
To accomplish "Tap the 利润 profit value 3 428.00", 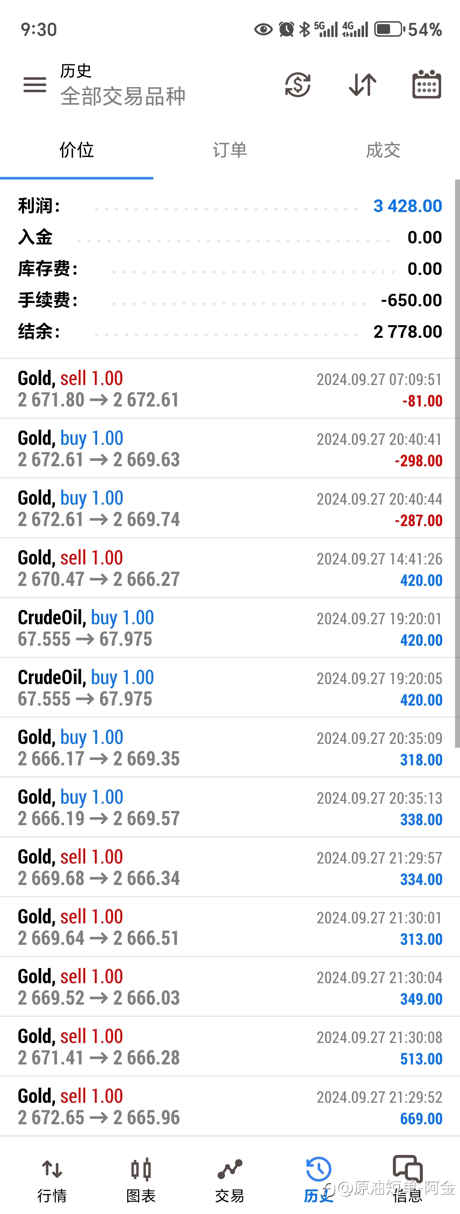I will tap(408, 206).
